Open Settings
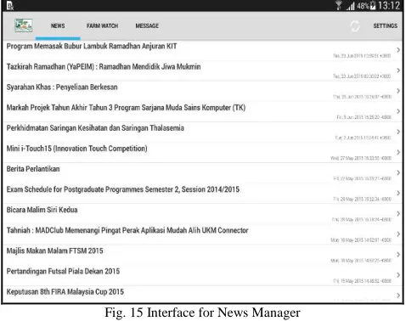This screenshot has width=406, height=321. point(385,25)
